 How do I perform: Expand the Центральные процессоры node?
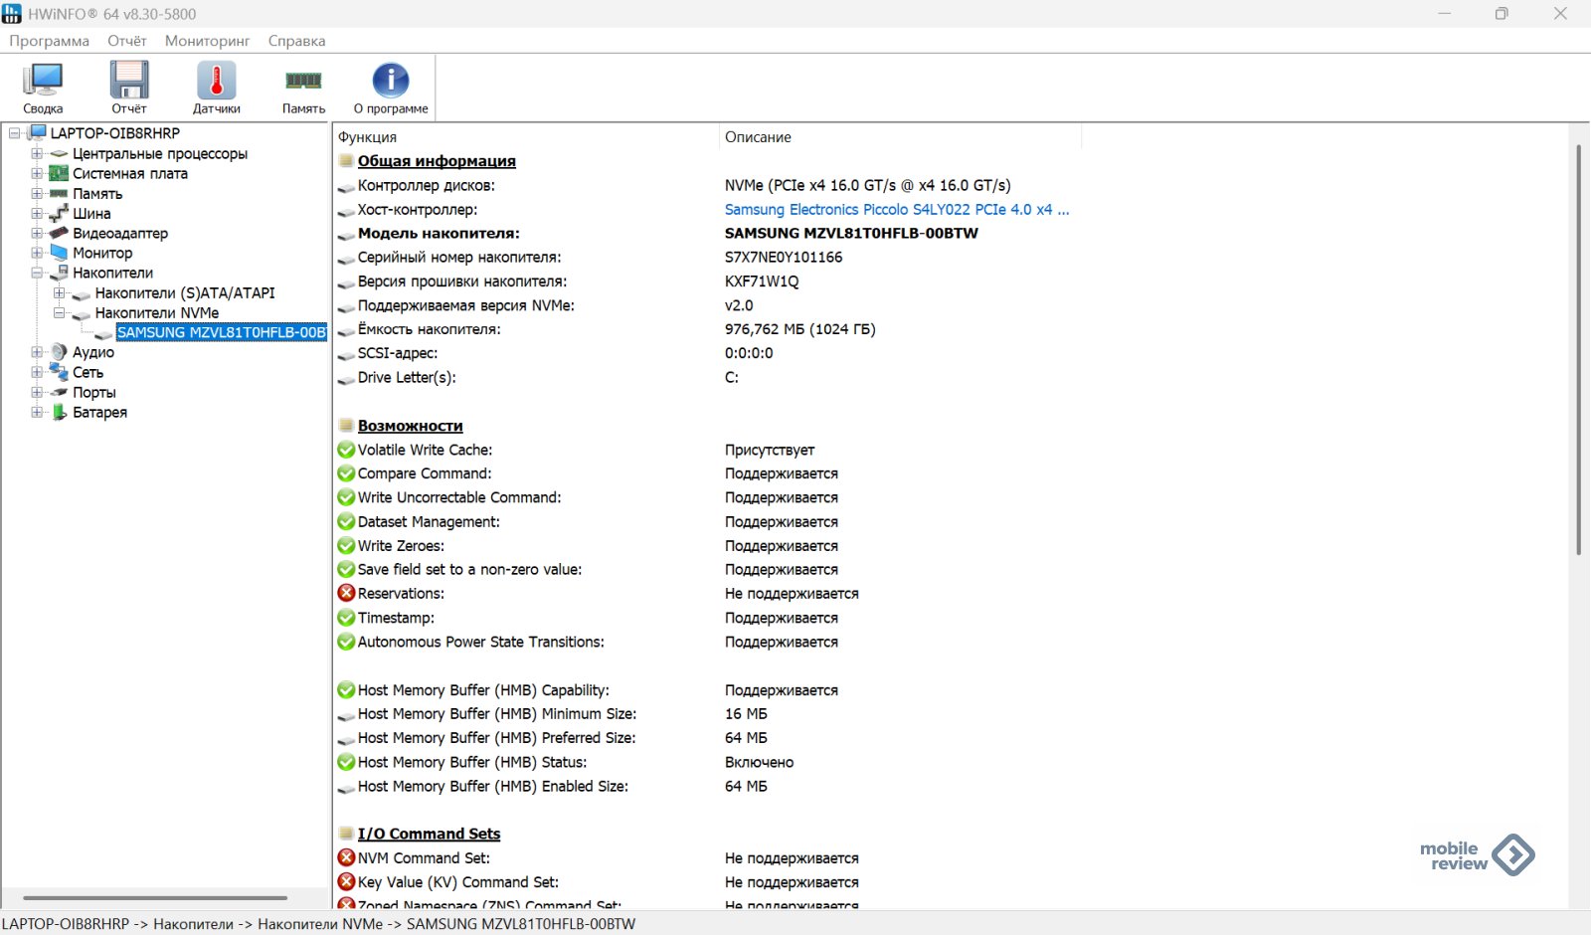click(x=37, y=153)
